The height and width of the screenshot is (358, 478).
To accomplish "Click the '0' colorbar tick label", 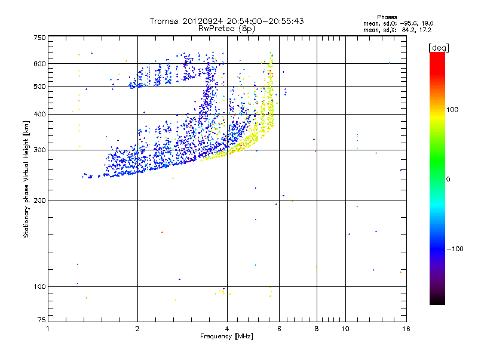I will [x=448, y=180].
